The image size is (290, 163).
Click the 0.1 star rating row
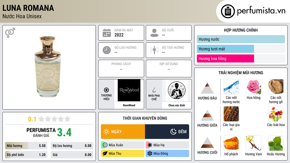click(x=49, y=119)
